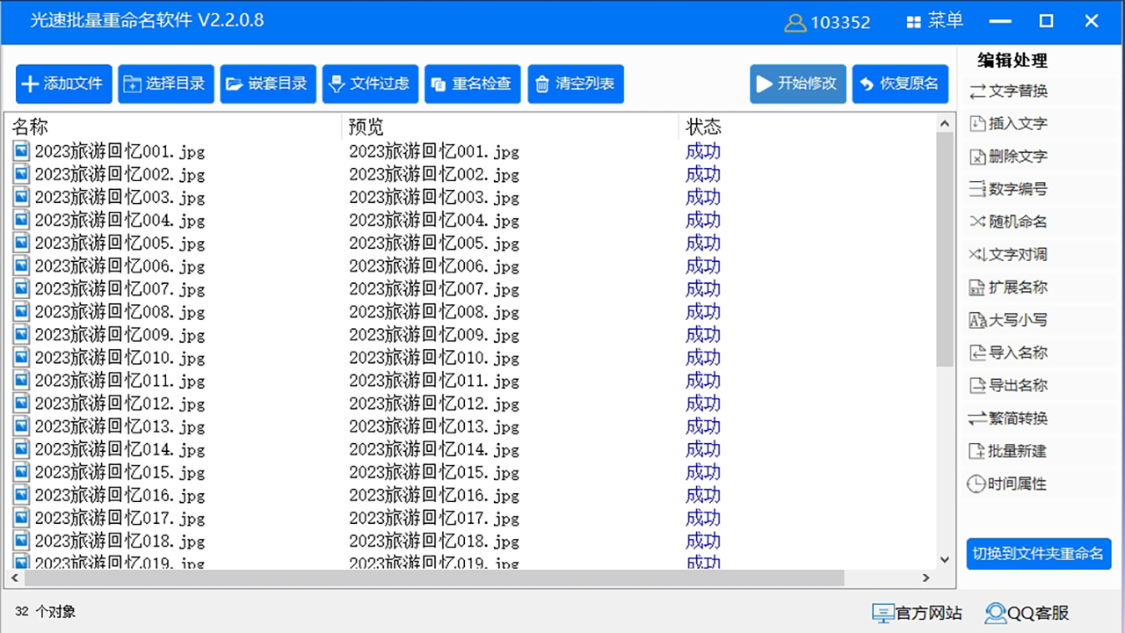Switch to 文件夹重命名 folder rename mode

[1039, 555]
